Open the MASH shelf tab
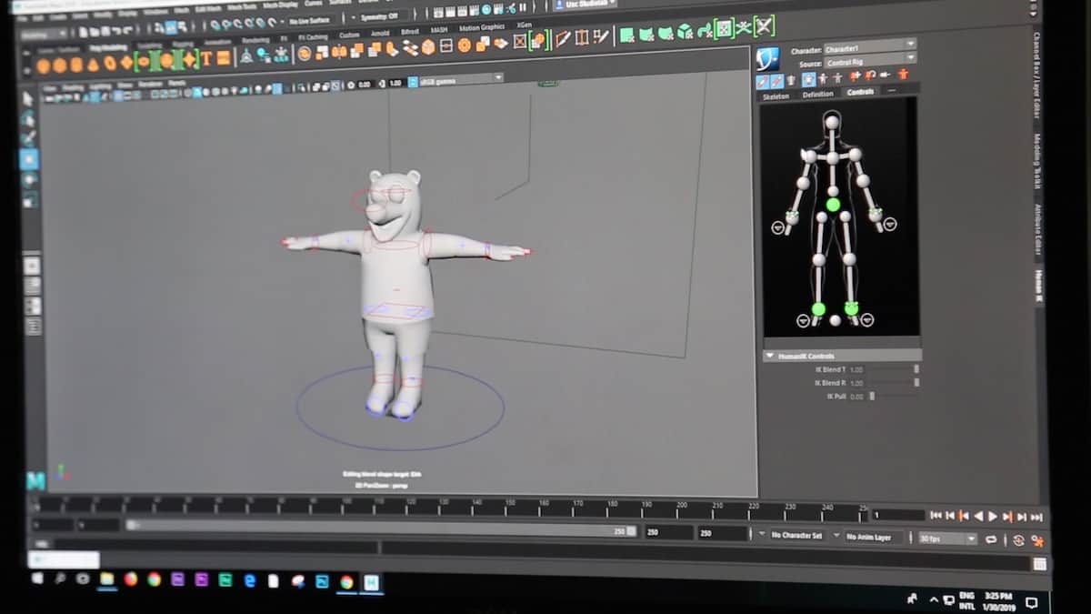The image size is (1091, 614). tap(439, 29)
